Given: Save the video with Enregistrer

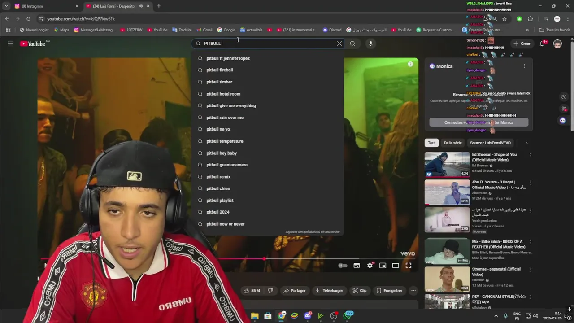Looking at the screenshot, I should pyautogui.click(x=389, y=291).
